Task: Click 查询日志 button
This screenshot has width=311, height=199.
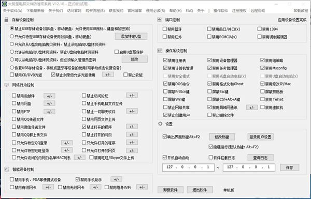Action: coord(260,158)
